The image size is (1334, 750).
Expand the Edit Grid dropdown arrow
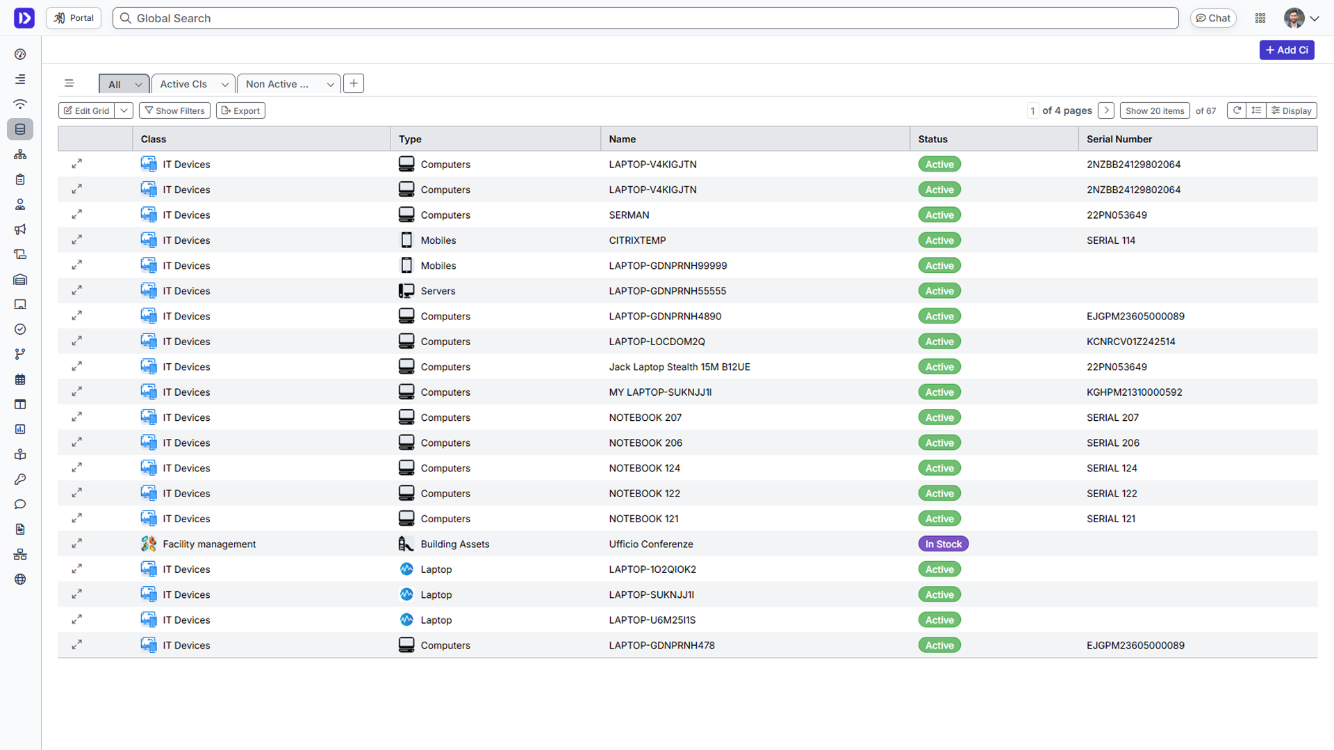124,110
